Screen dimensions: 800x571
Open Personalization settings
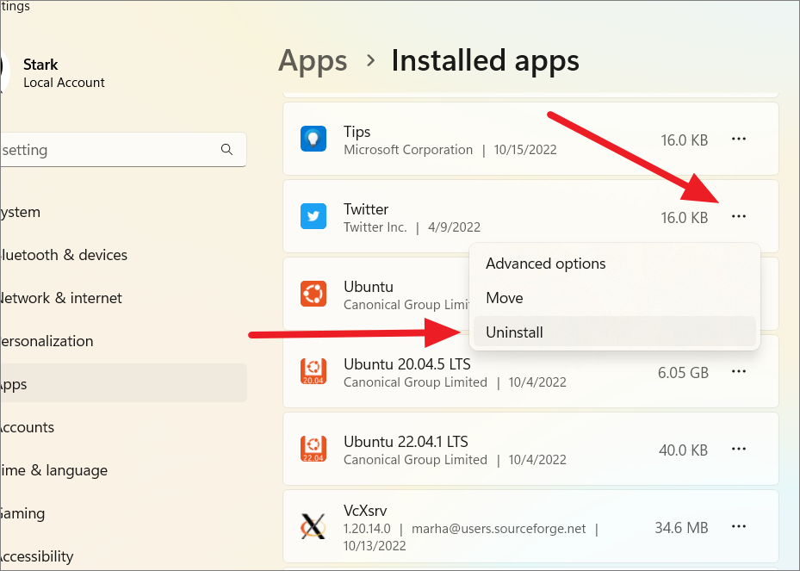pyautogui.click(x=123, y=341)
